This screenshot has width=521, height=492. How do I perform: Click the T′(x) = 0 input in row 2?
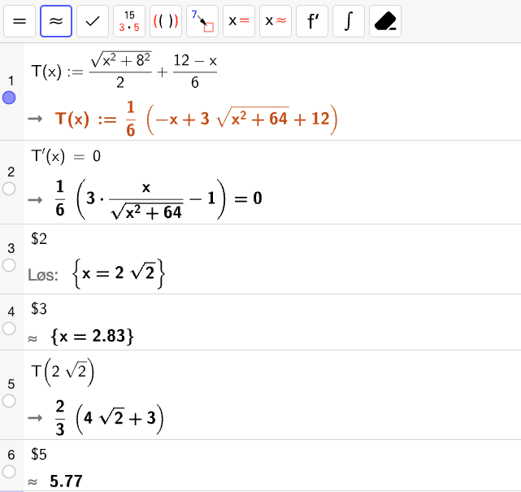point(66,156)
